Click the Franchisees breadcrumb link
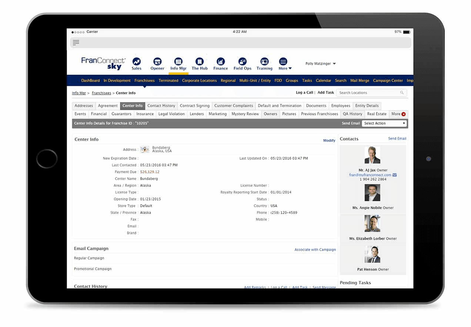 (x=101, y=93)
